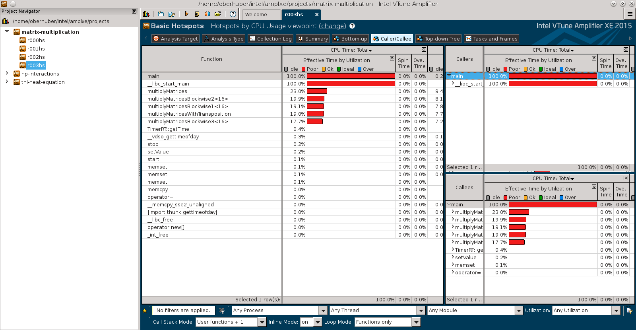Click the 'No filters are applied.' field

(183, 311)
